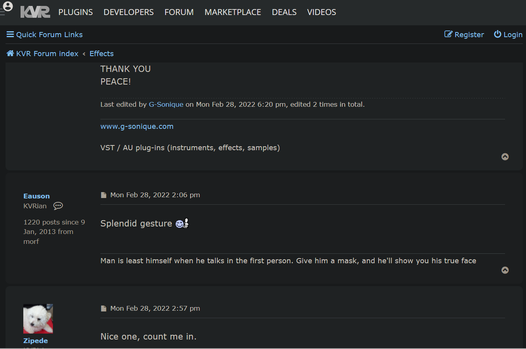Jump to top from G-Sonique post arrow
Screen dimensions: 526x349
pos(505,157)
